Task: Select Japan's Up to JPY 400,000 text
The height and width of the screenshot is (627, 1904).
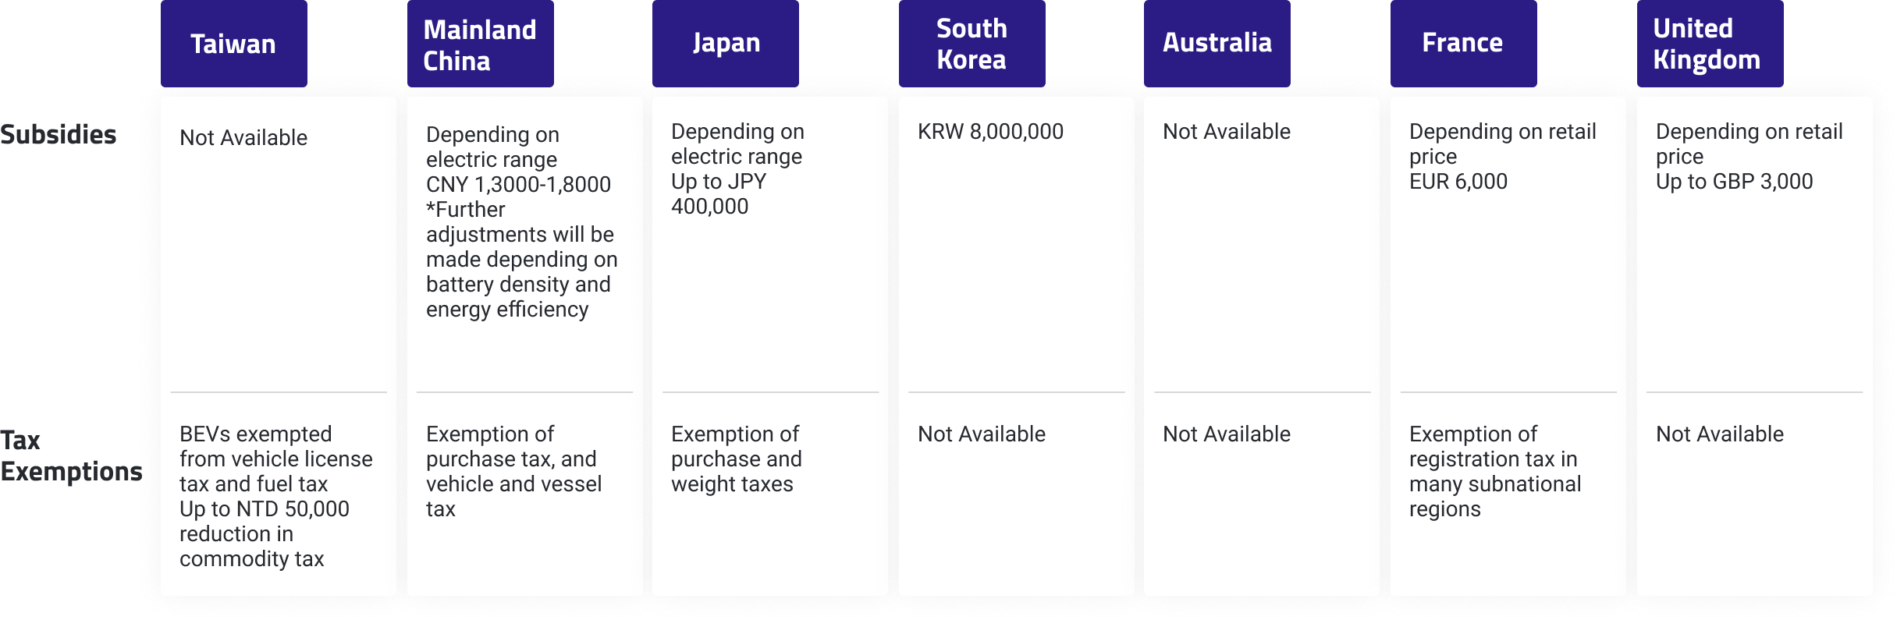Action: pos(719,194)
